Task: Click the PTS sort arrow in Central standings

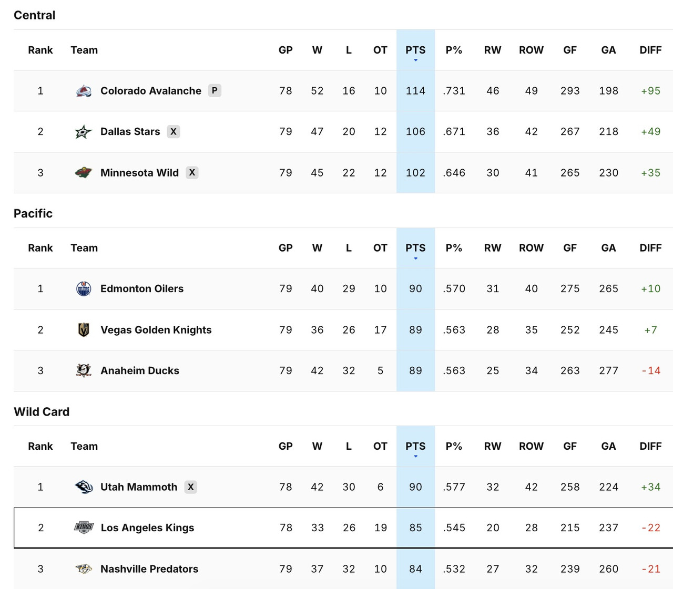Action: click(x=415, y=60)
